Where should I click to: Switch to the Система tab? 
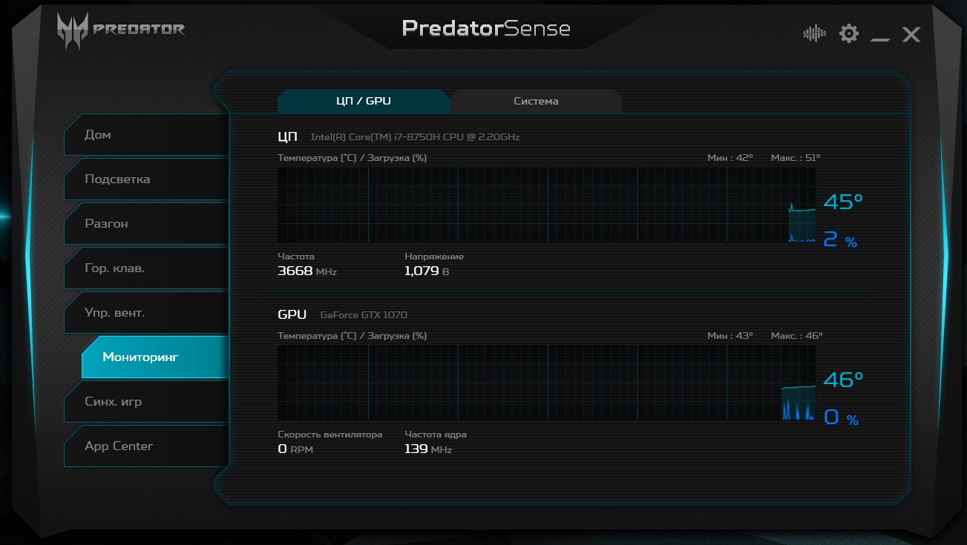536,101
